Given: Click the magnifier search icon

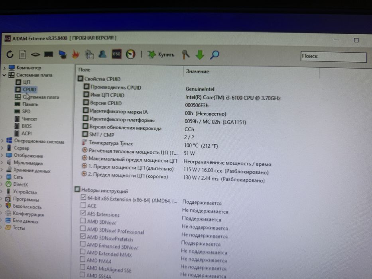Looking at the screenshot, I should pos(215,55).
